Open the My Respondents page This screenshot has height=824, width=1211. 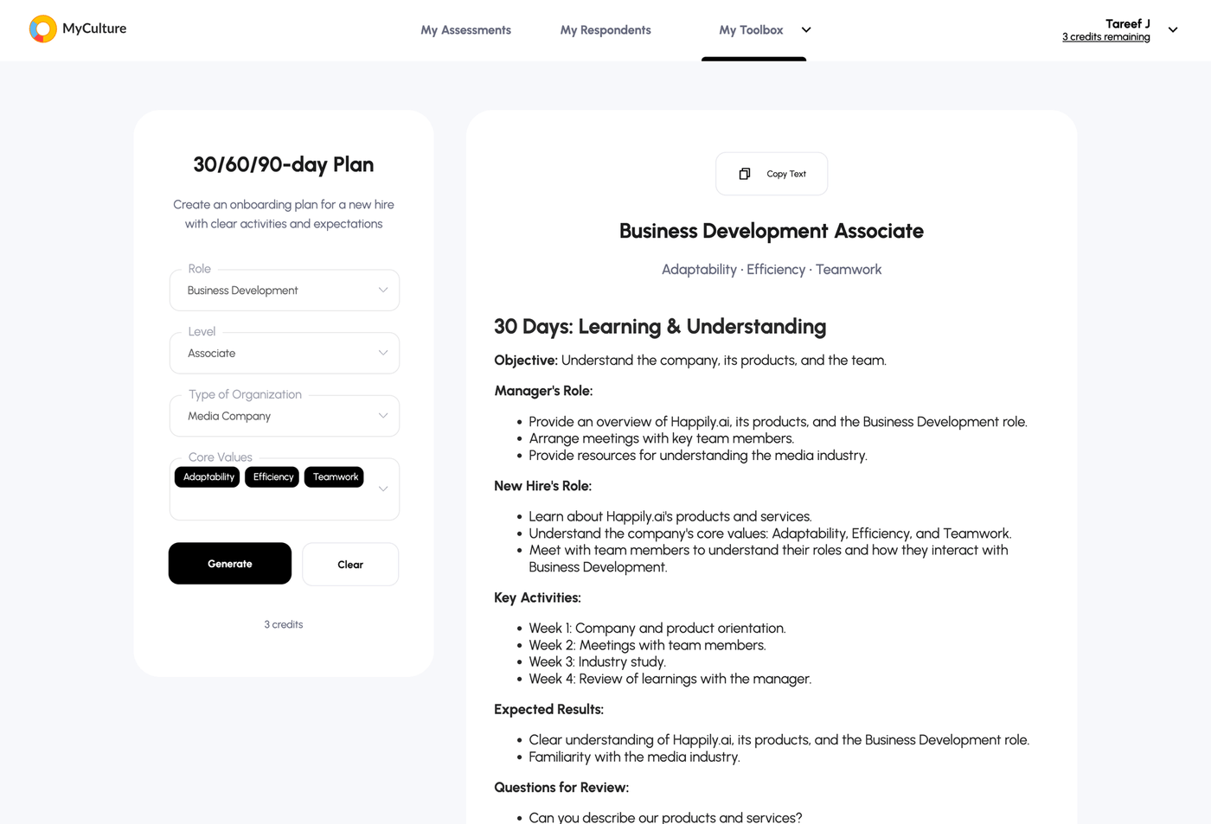(605, 29)
